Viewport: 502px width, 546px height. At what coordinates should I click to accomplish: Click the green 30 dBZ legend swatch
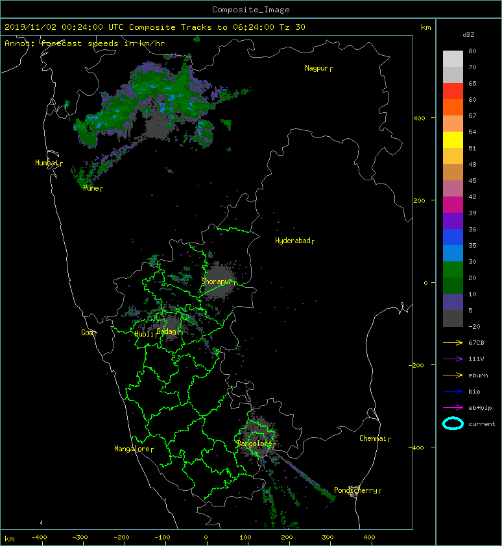[x=453, y=269]
